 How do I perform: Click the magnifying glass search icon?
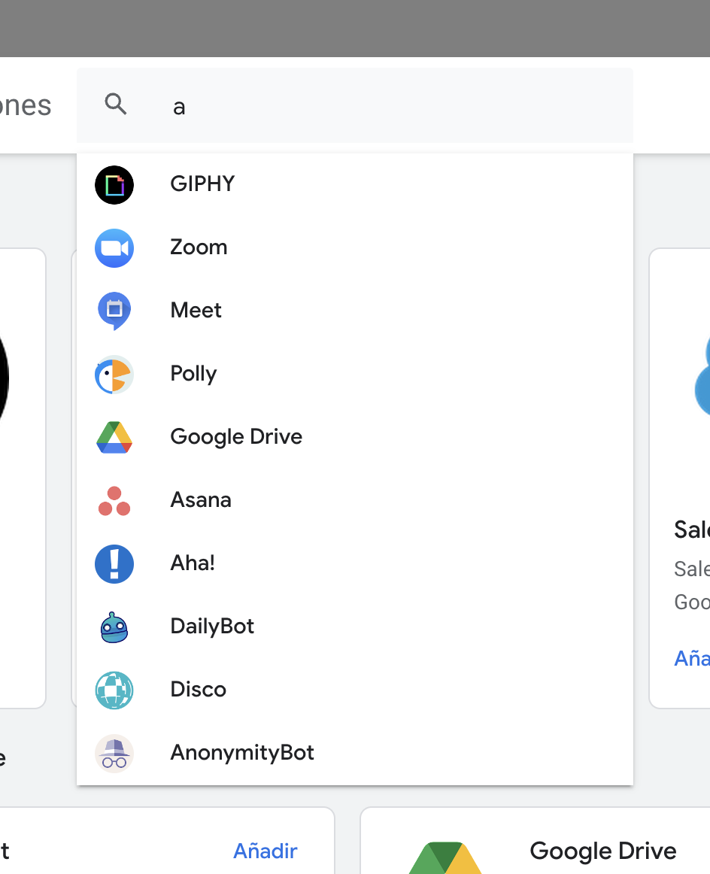tap(116, 105)
